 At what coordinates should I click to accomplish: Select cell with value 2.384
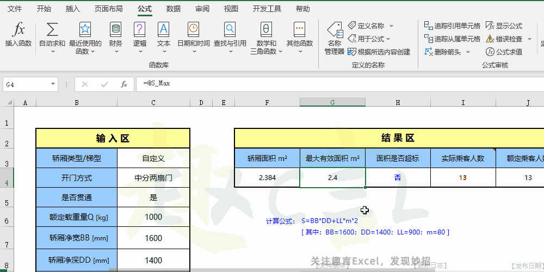point(267,178)
